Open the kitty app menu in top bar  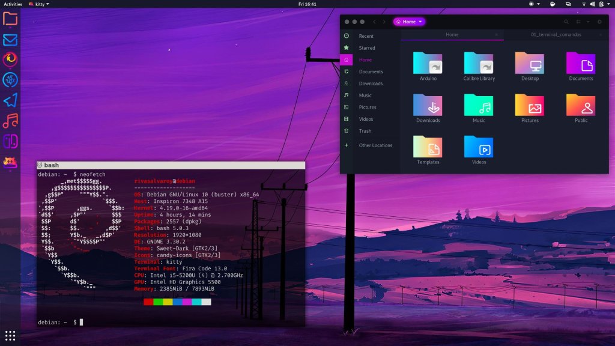[39, 4]
